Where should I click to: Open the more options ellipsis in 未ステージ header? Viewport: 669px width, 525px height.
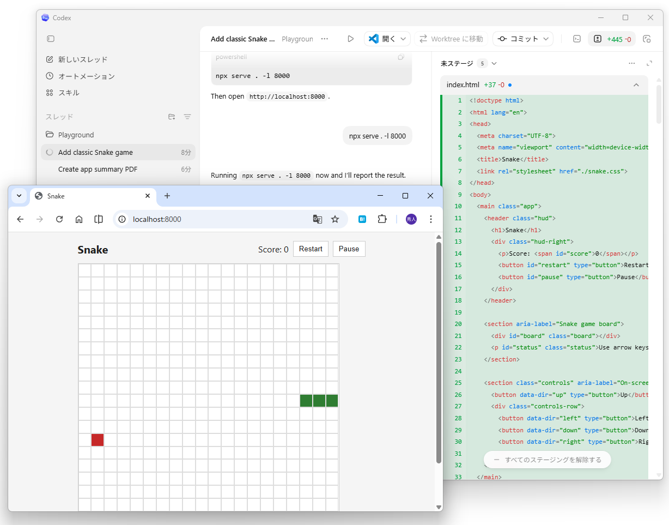(631, 63)
